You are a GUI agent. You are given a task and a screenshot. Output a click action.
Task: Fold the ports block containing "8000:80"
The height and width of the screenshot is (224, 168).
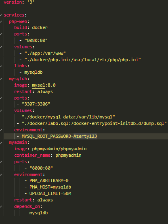[1, 162]
